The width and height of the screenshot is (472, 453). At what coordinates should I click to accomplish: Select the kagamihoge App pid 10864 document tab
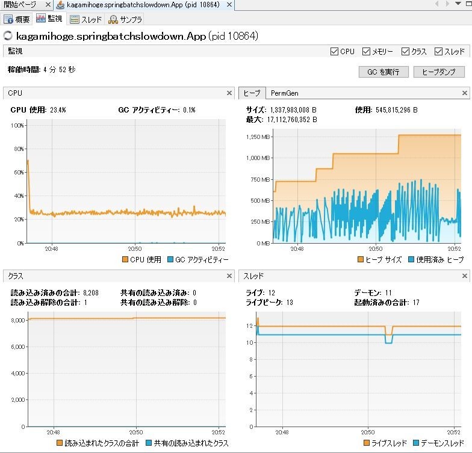[x=143, y=5]
